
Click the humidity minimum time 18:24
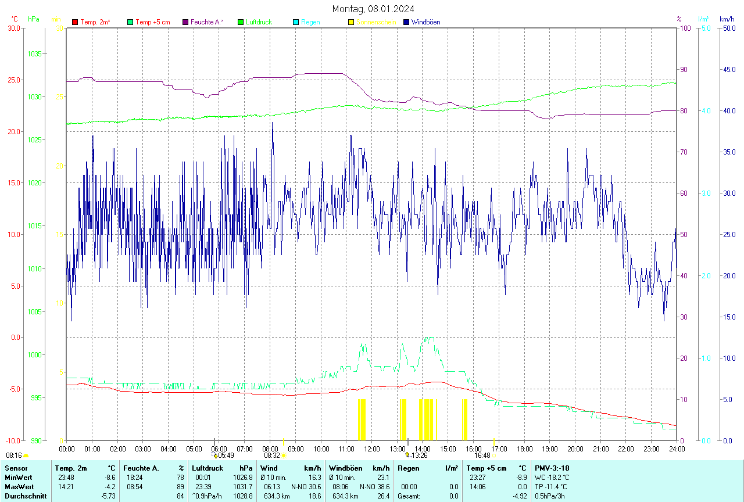(x=135, y=478)
